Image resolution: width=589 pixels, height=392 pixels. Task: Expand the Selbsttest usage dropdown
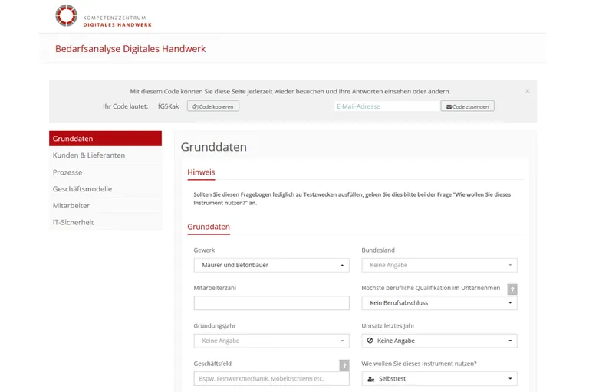coord(439,379)
